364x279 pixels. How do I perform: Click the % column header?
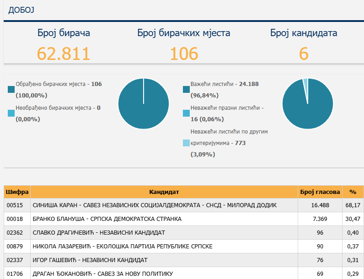tap(353, 192)
